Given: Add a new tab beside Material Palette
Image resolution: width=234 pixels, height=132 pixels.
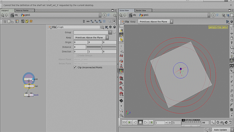Looking at the screenshot, I should [37, 10].
